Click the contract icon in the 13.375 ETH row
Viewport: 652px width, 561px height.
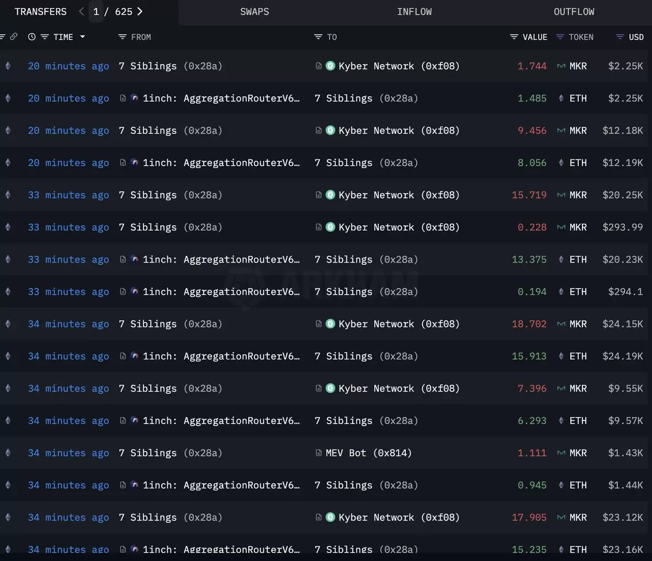point(123,260)
